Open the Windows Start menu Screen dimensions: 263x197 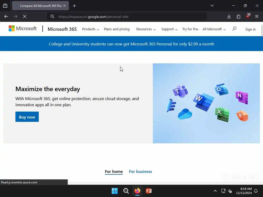(x=115, y=191)
